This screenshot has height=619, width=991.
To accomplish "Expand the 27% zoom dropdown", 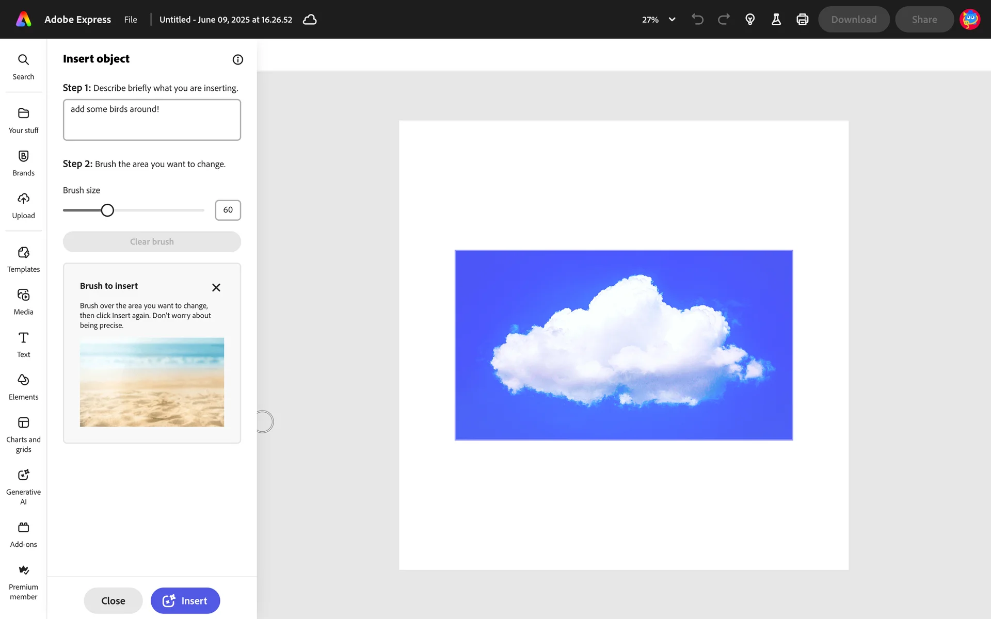I will (672, 20).
